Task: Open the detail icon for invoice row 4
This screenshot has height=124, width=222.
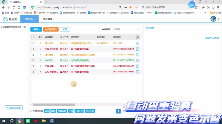Action: click(x=137, y=60)
